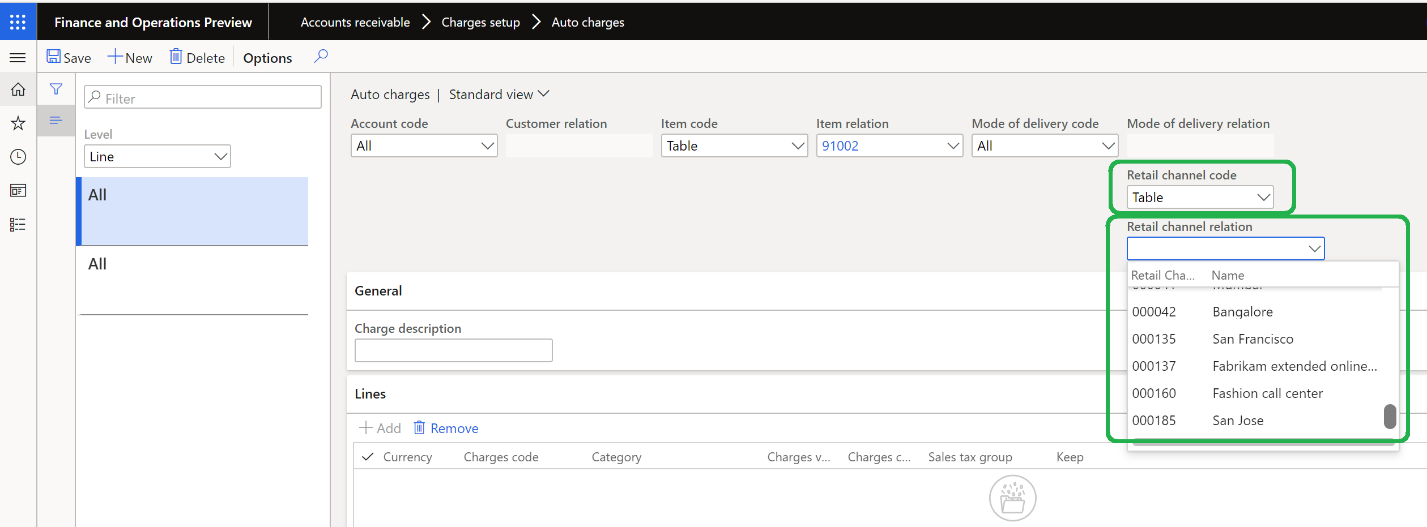Open the Modules list icon

click(18, 224)
